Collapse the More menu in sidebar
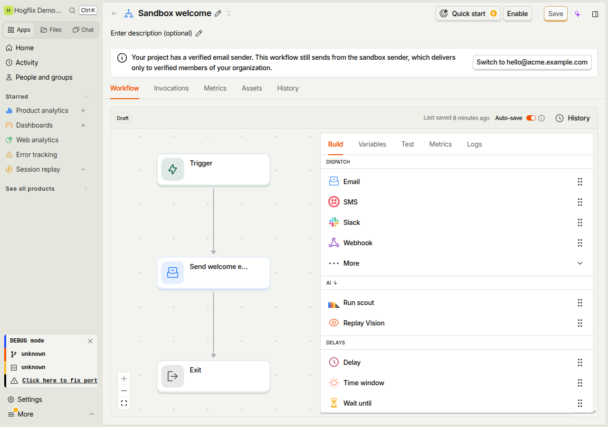Image resolution: width=608 pixels, height=427 pixels. click(92, 414)
